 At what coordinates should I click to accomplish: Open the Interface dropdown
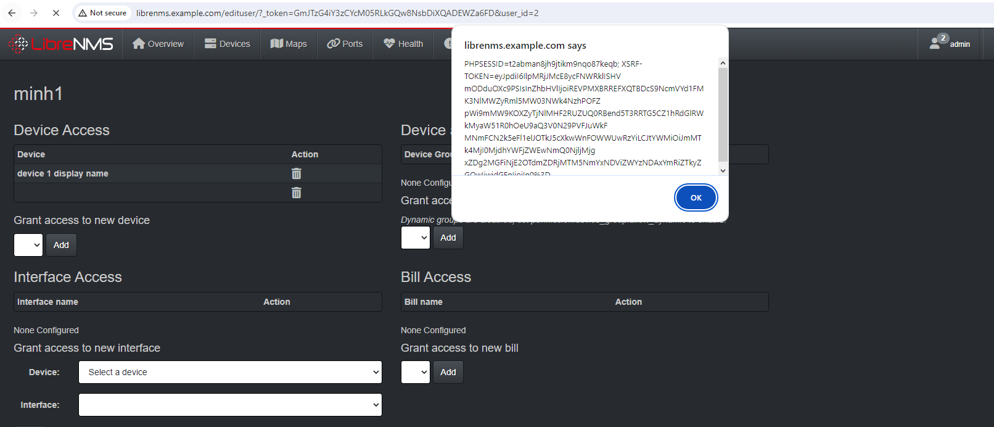[230, 405]
